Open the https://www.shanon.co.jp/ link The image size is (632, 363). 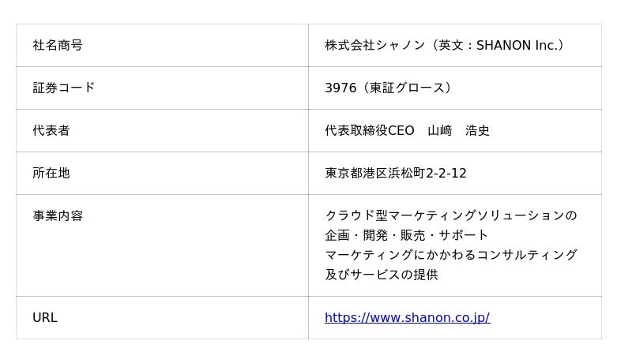407,318
